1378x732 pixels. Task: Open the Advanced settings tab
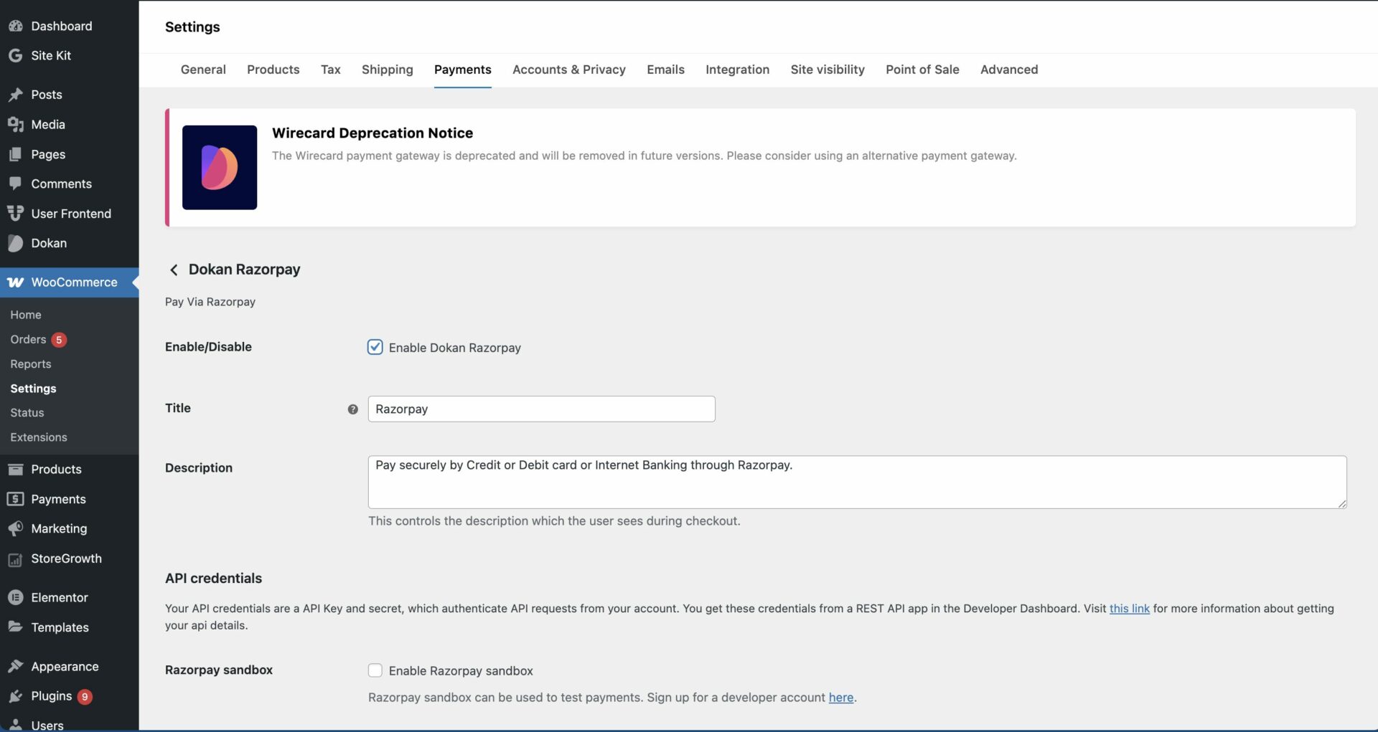1008,70
